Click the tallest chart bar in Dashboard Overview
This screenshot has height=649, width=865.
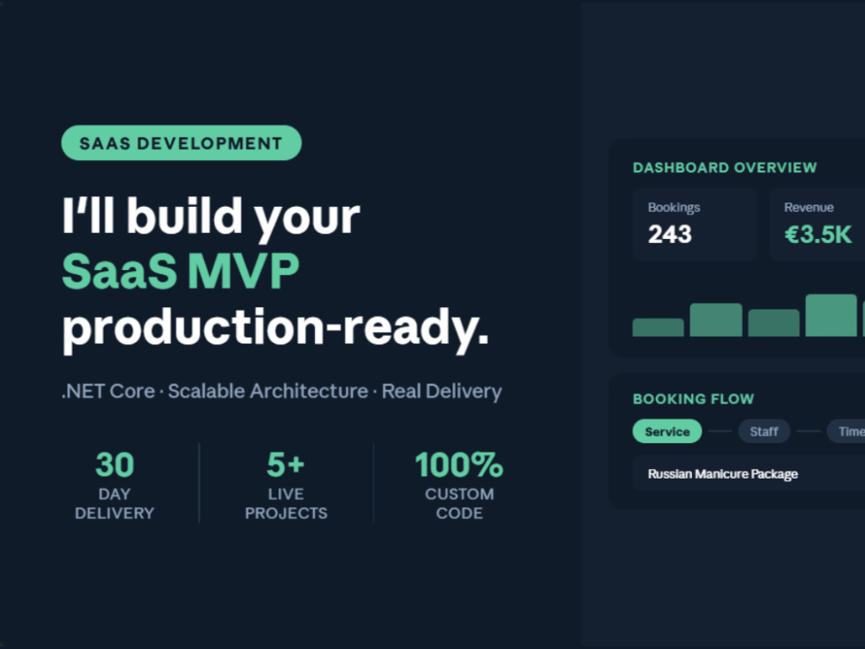(830, 315)
